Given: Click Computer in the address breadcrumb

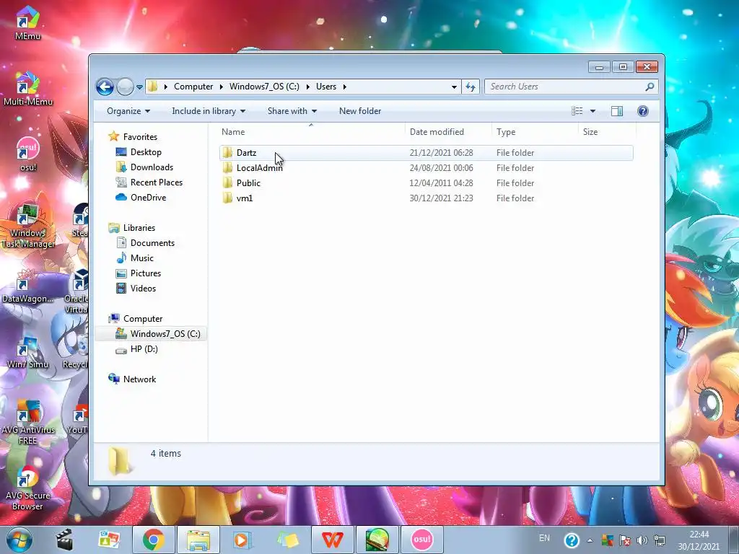Looking at the screenshot, I should pos(193,87).
